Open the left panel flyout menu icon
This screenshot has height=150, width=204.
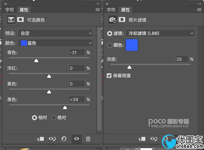pyautogui.click(x=98, y=10)
